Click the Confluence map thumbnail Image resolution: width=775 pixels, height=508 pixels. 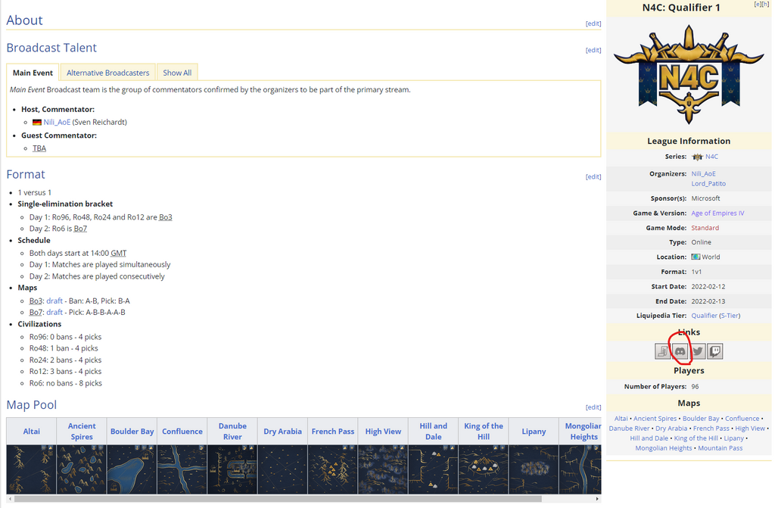[182, 469]
